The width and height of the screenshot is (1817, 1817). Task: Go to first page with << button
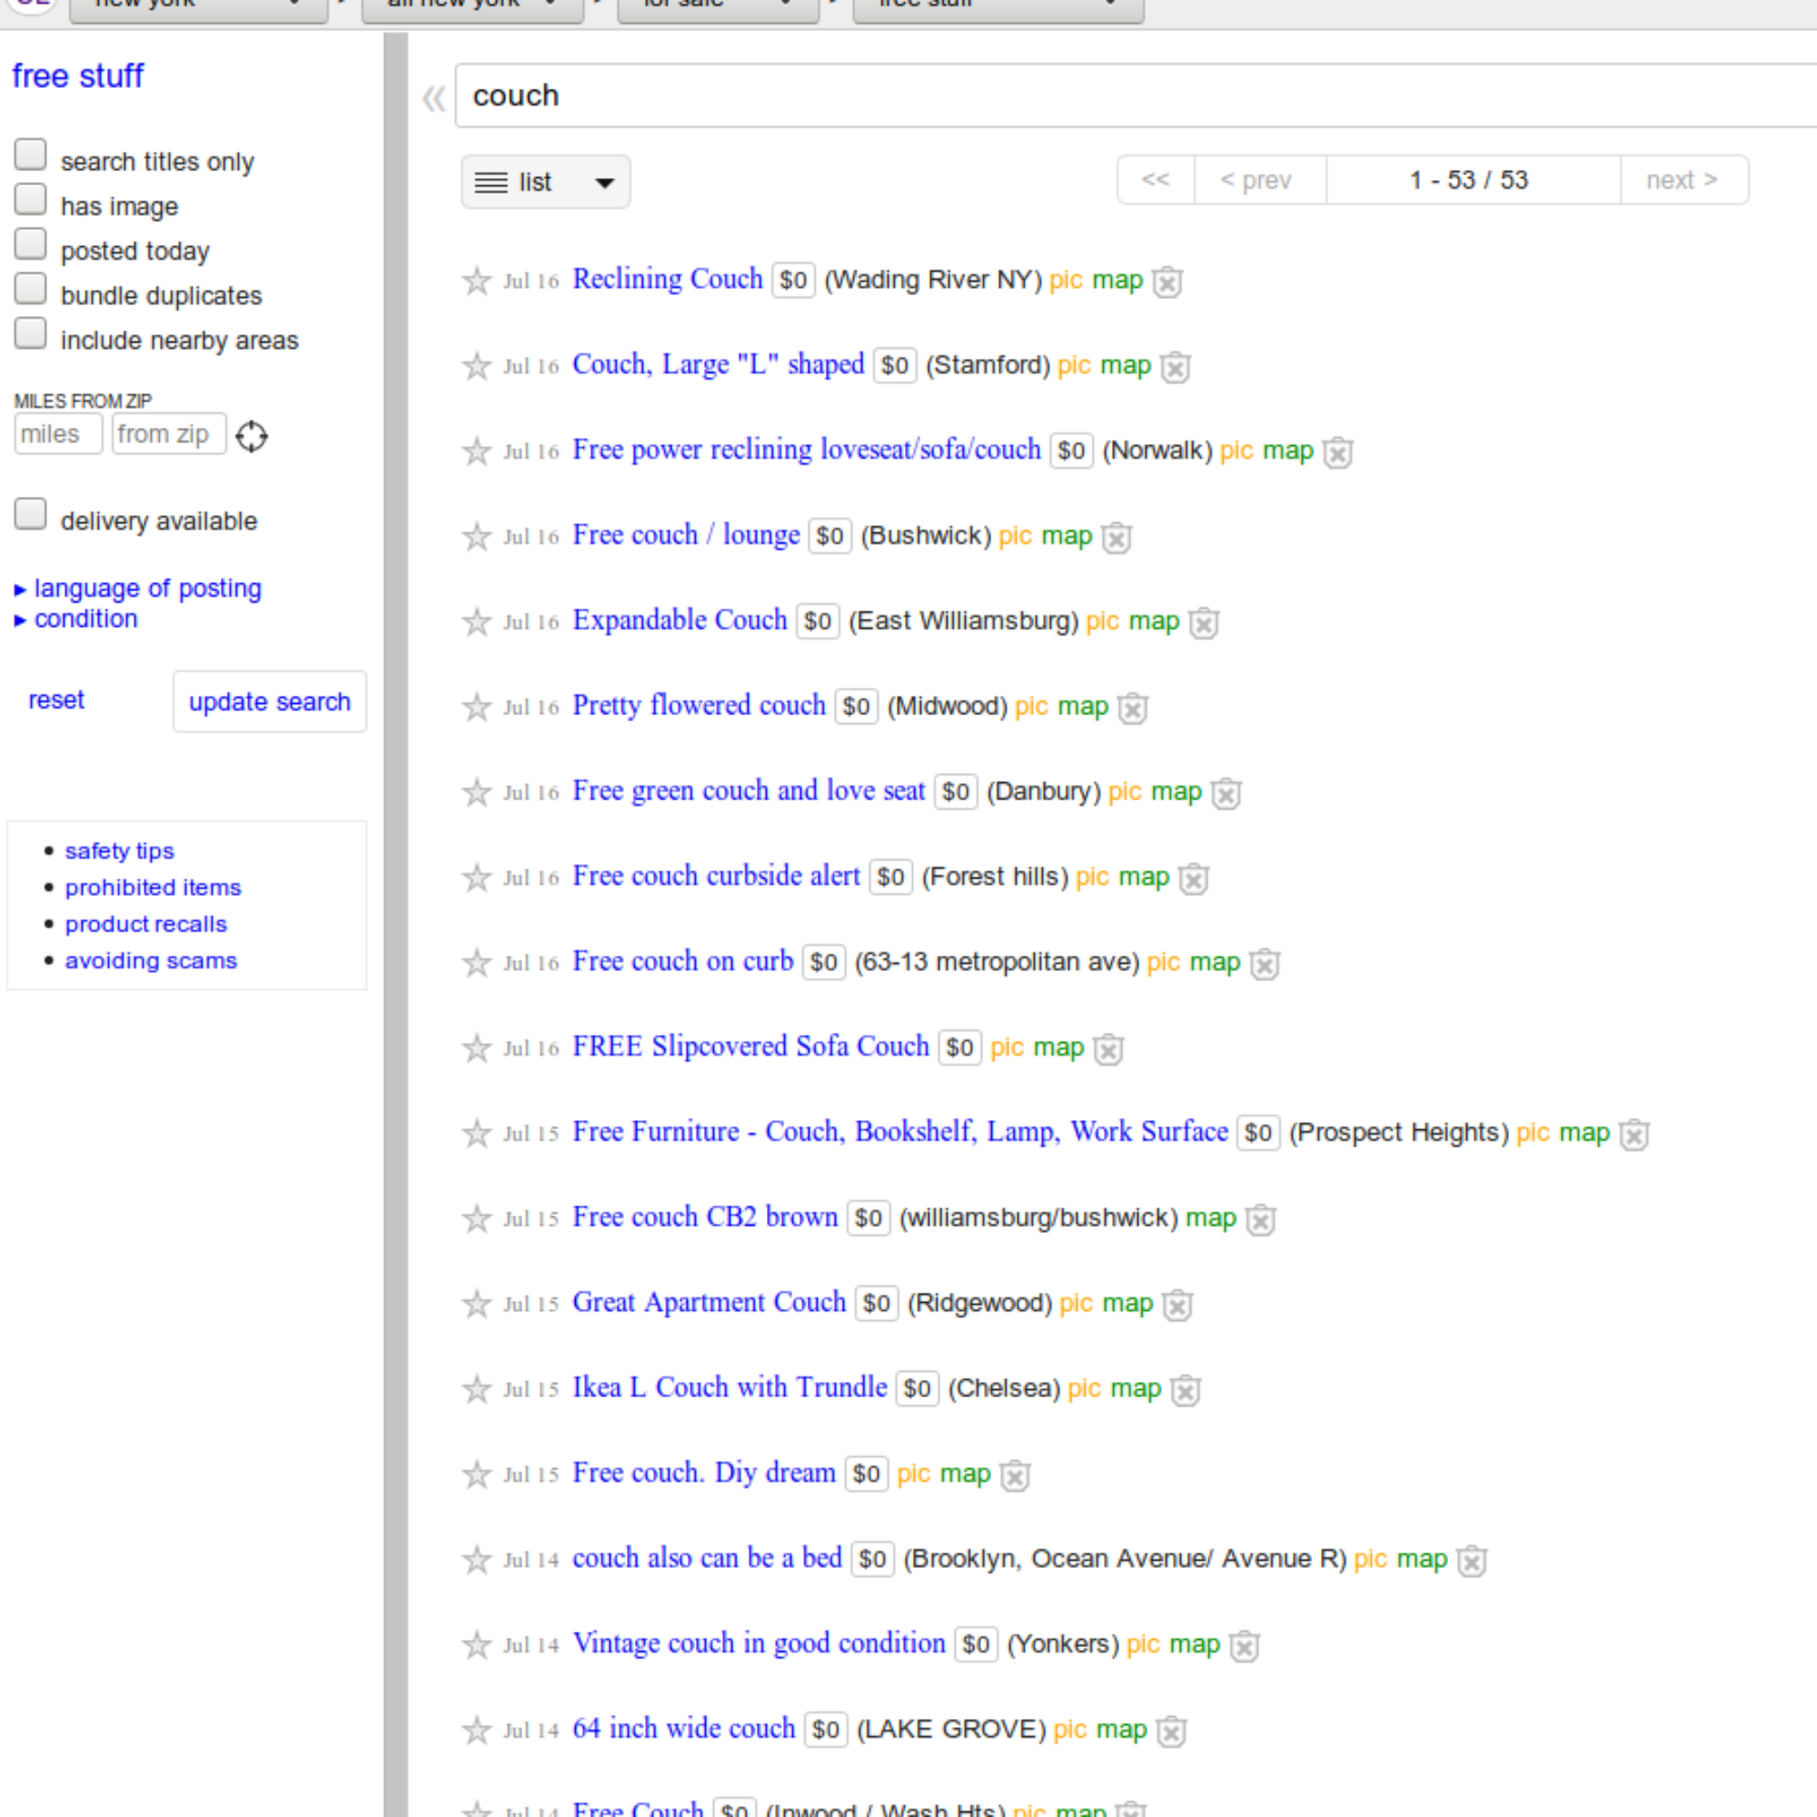[1156, 180]
